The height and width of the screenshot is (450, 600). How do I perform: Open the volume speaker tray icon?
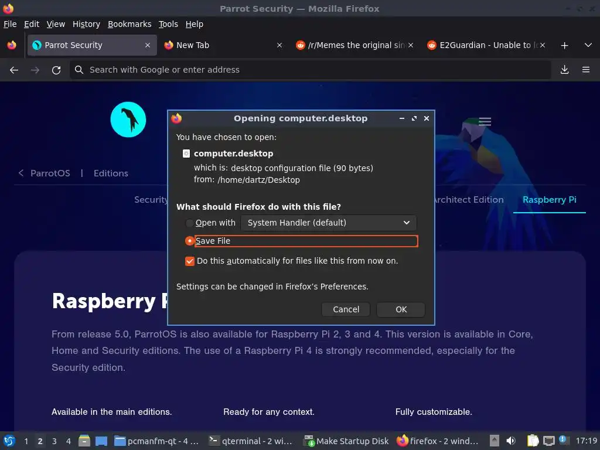511,441
